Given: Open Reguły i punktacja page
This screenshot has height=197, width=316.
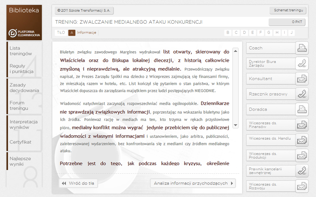Looking at the screenshot, I should [x=22, y=69].
